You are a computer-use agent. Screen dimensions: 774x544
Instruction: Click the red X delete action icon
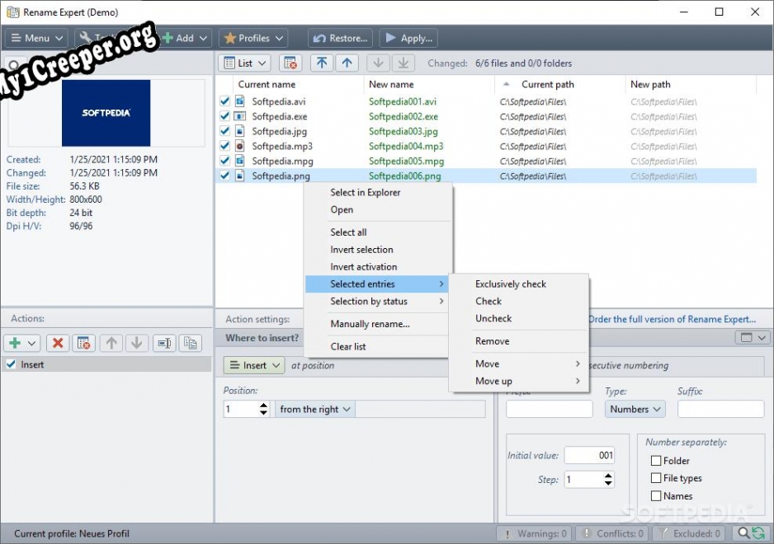pos(57,343)
